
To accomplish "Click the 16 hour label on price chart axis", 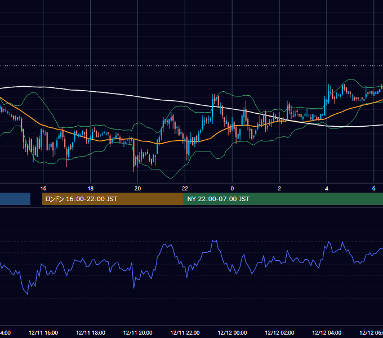I will 43,189.
